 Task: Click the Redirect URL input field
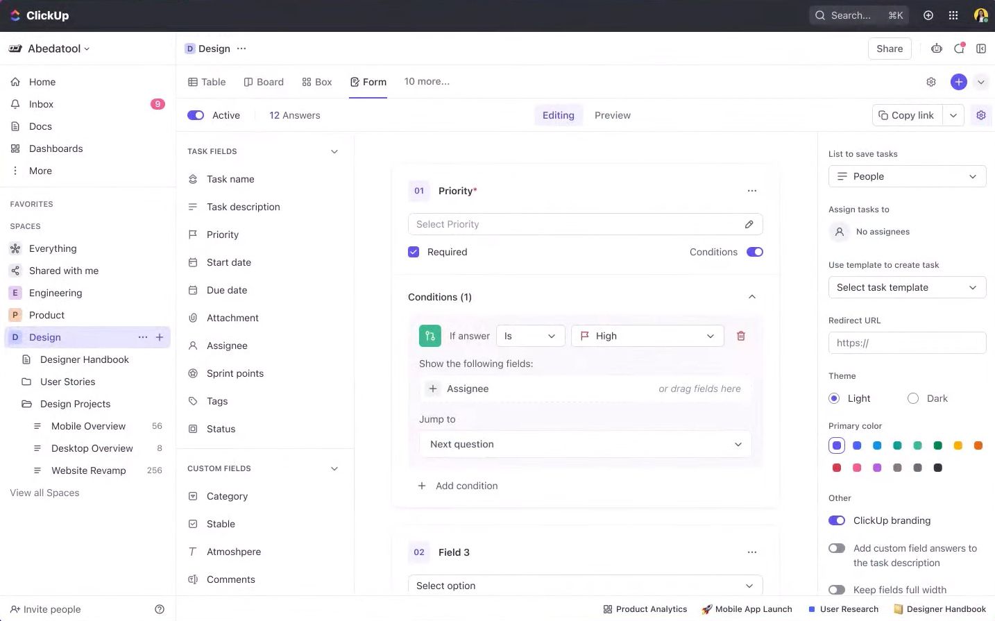pos(907,343)
